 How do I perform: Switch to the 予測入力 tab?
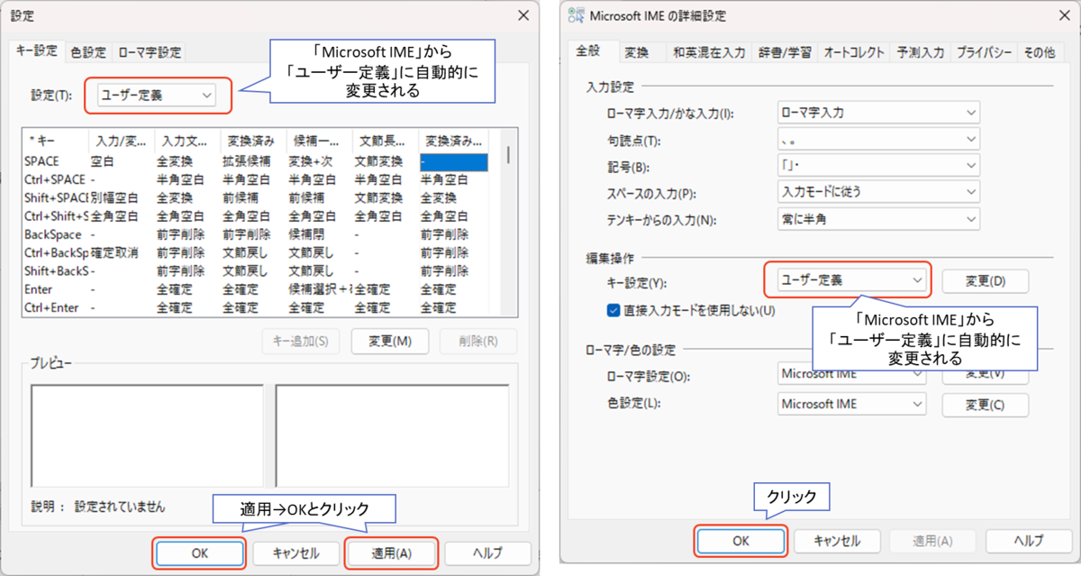921,52
